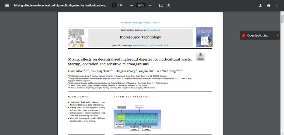Click author name Yen Wah Tong
This screenshot has width=284, height=135.
tap(166, 71)
